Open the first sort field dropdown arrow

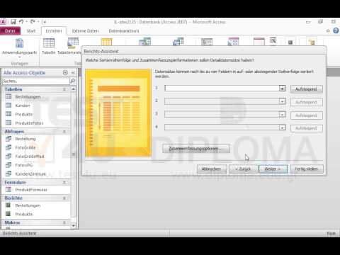pos(282,89)
